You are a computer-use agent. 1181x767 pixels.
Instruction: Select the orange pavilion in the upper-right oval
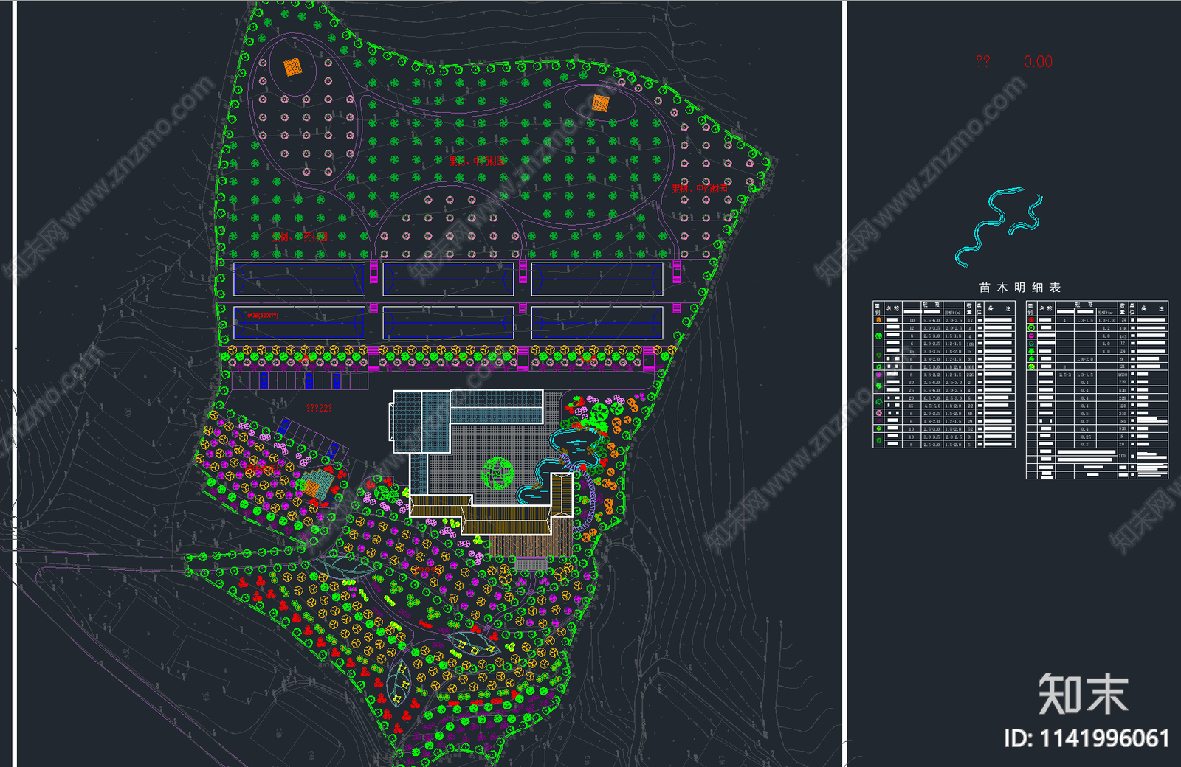click(x=600, y=103)
